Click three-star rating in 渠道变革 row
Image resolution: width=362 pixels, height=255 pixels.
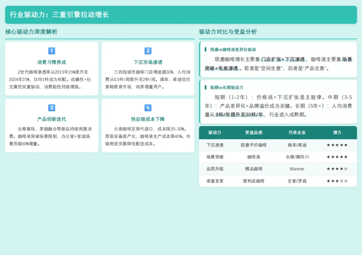pos(337,181)
